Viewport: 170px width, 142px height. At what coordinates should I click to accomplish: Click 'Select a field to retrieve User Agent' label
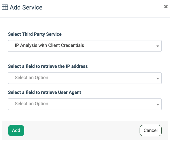(x=44, y=92)
